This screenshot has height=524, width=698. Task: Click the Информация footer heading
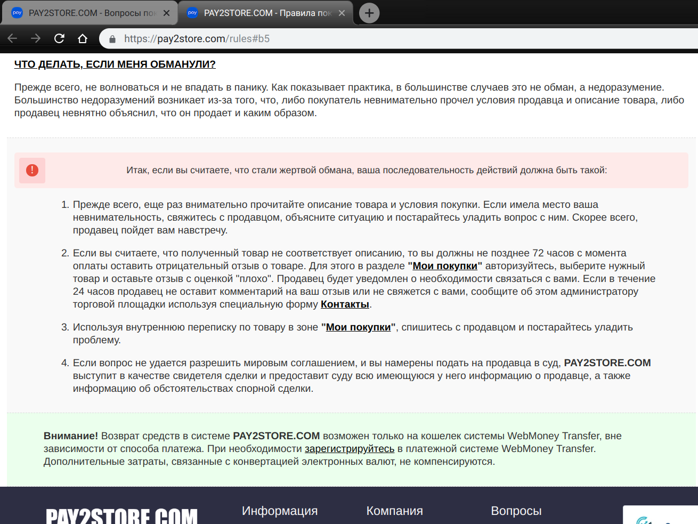click(280, 511)
